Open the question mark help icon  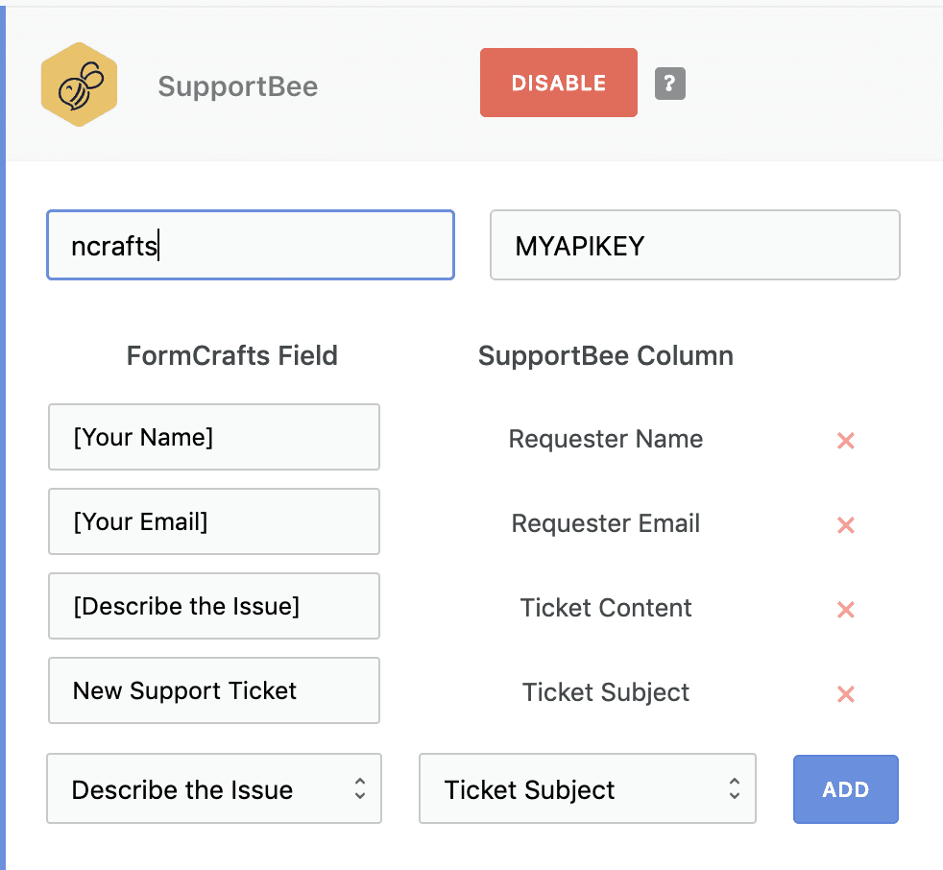tap(670, 83)
